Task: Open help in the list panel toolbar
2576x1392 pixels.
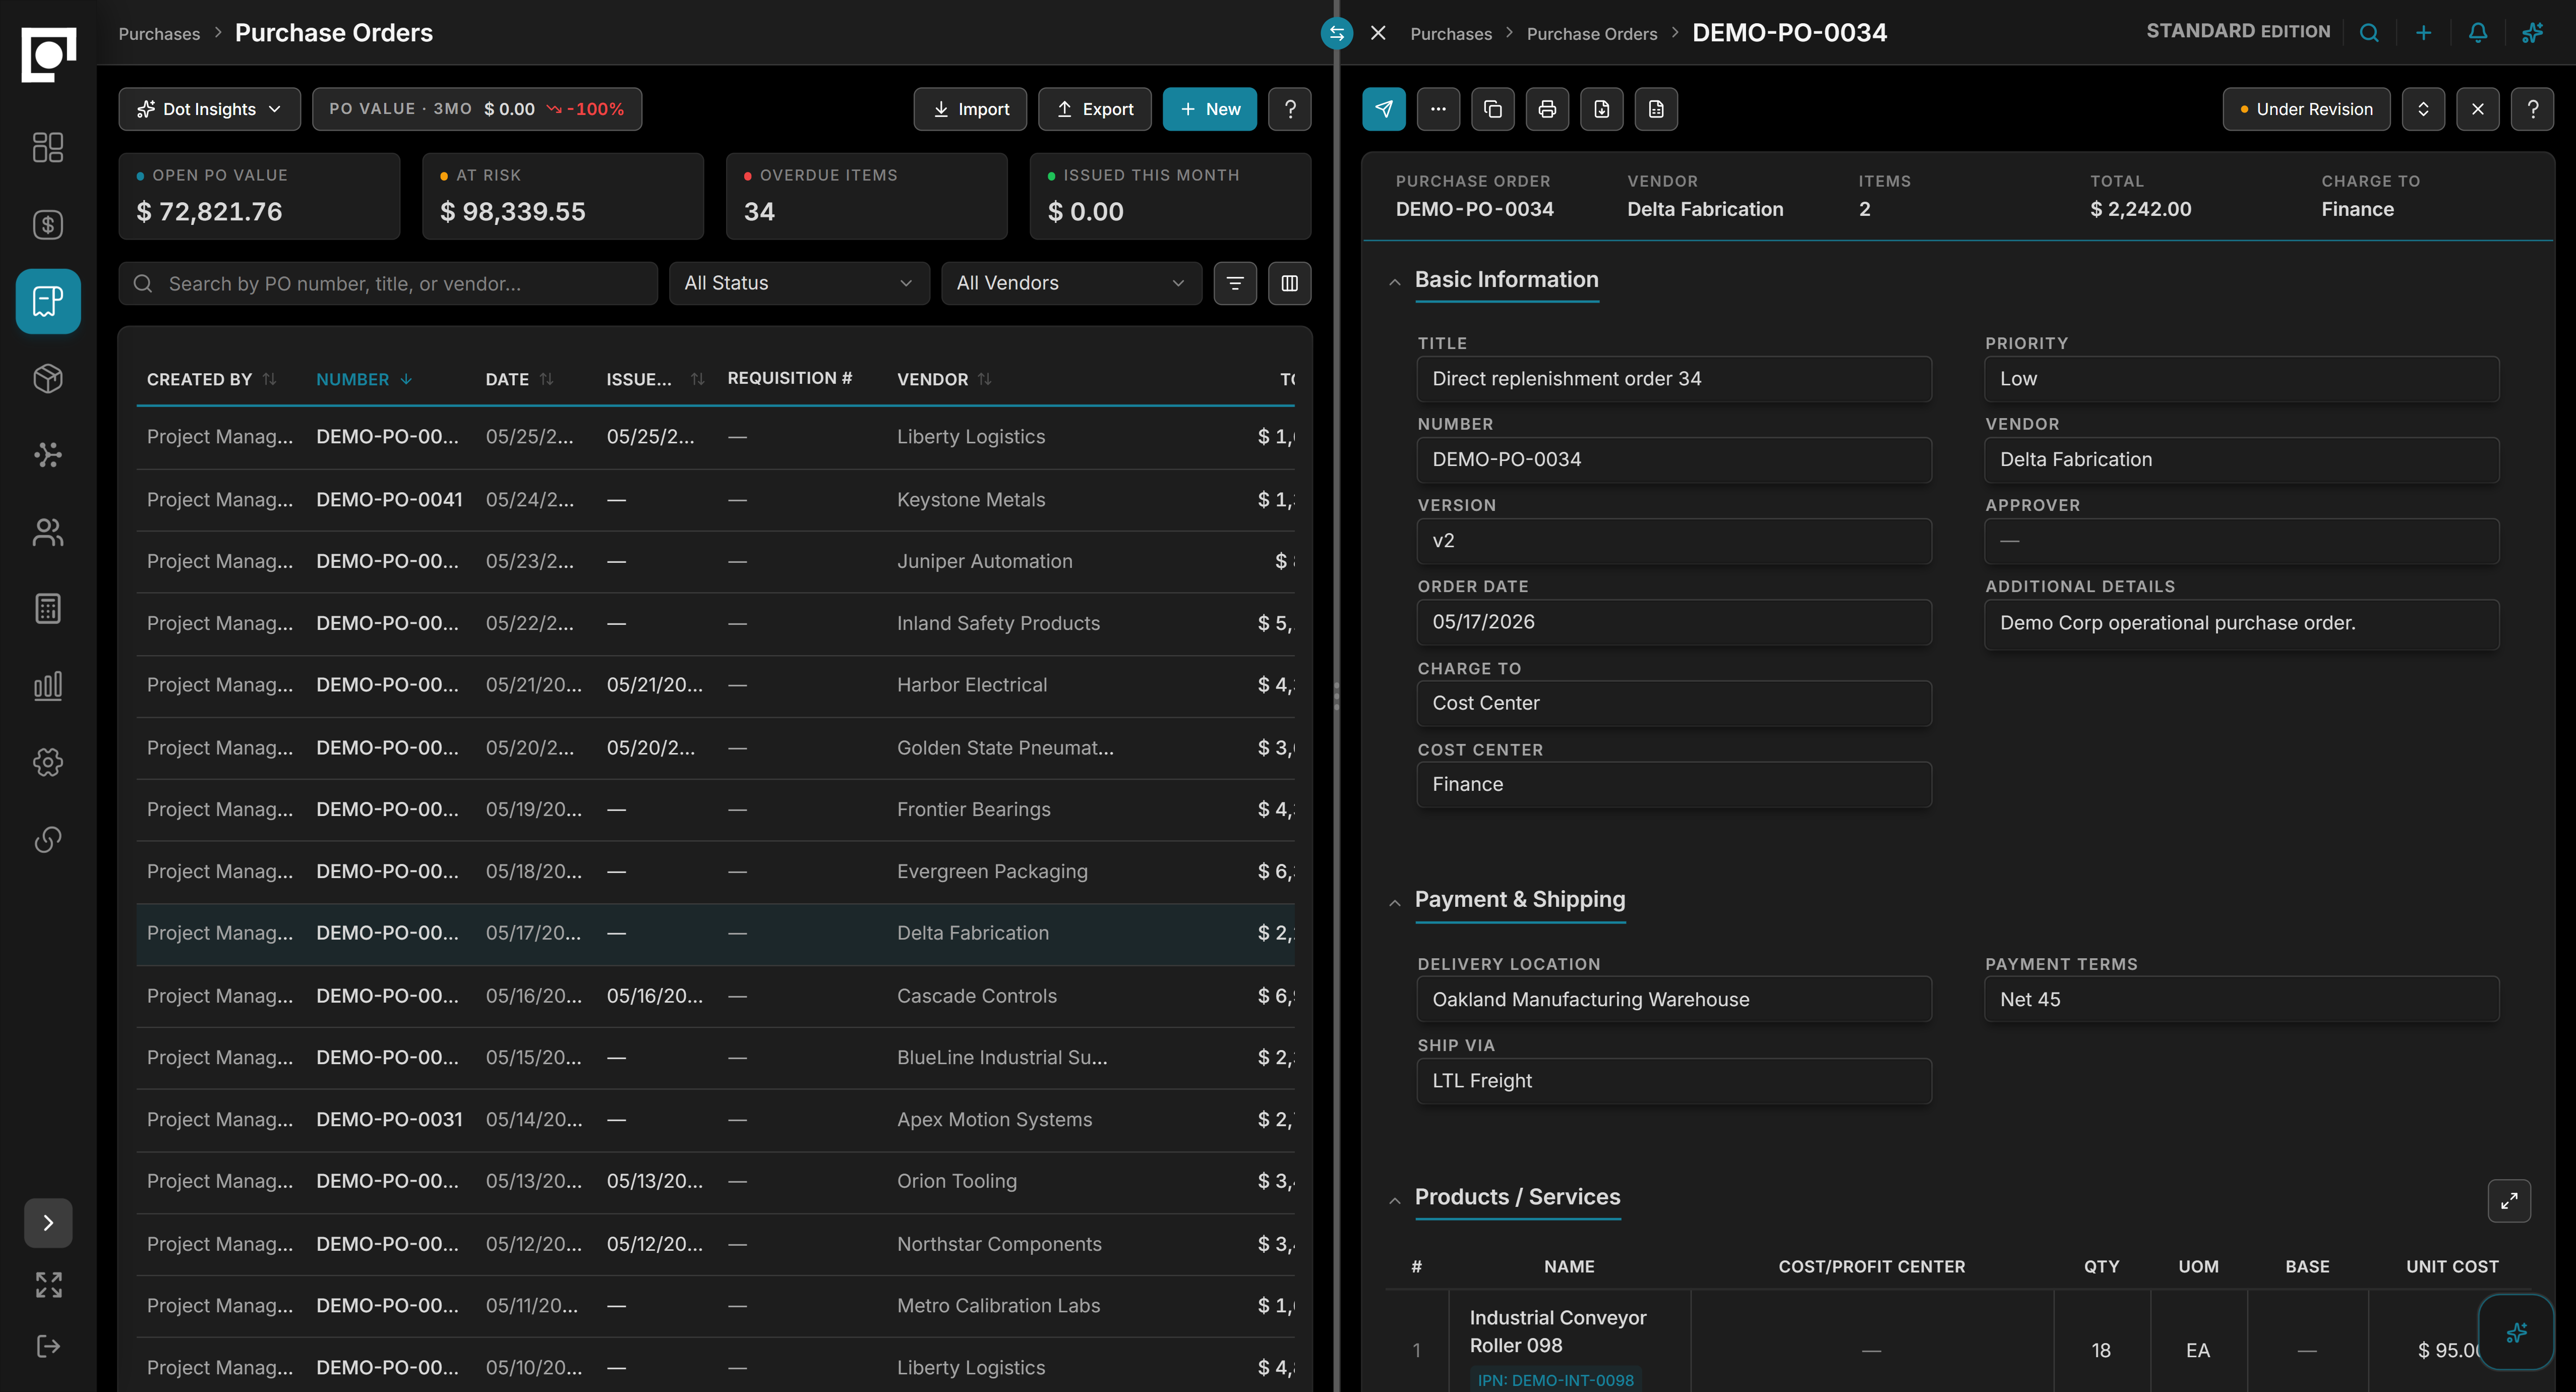Action: click(x=1290, y=109)
